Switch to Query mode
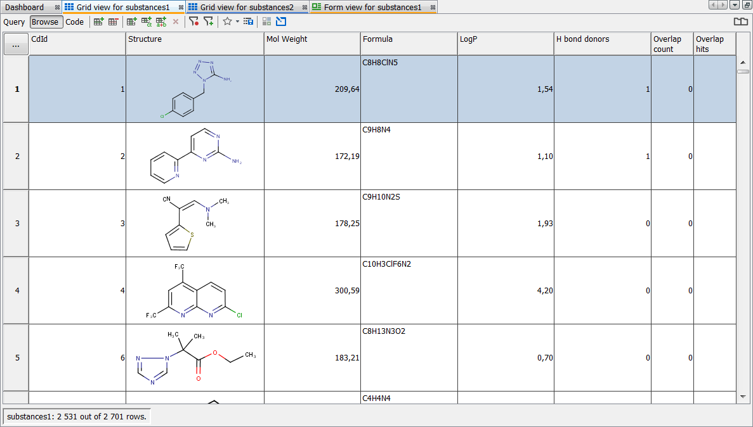 [14, 22]
